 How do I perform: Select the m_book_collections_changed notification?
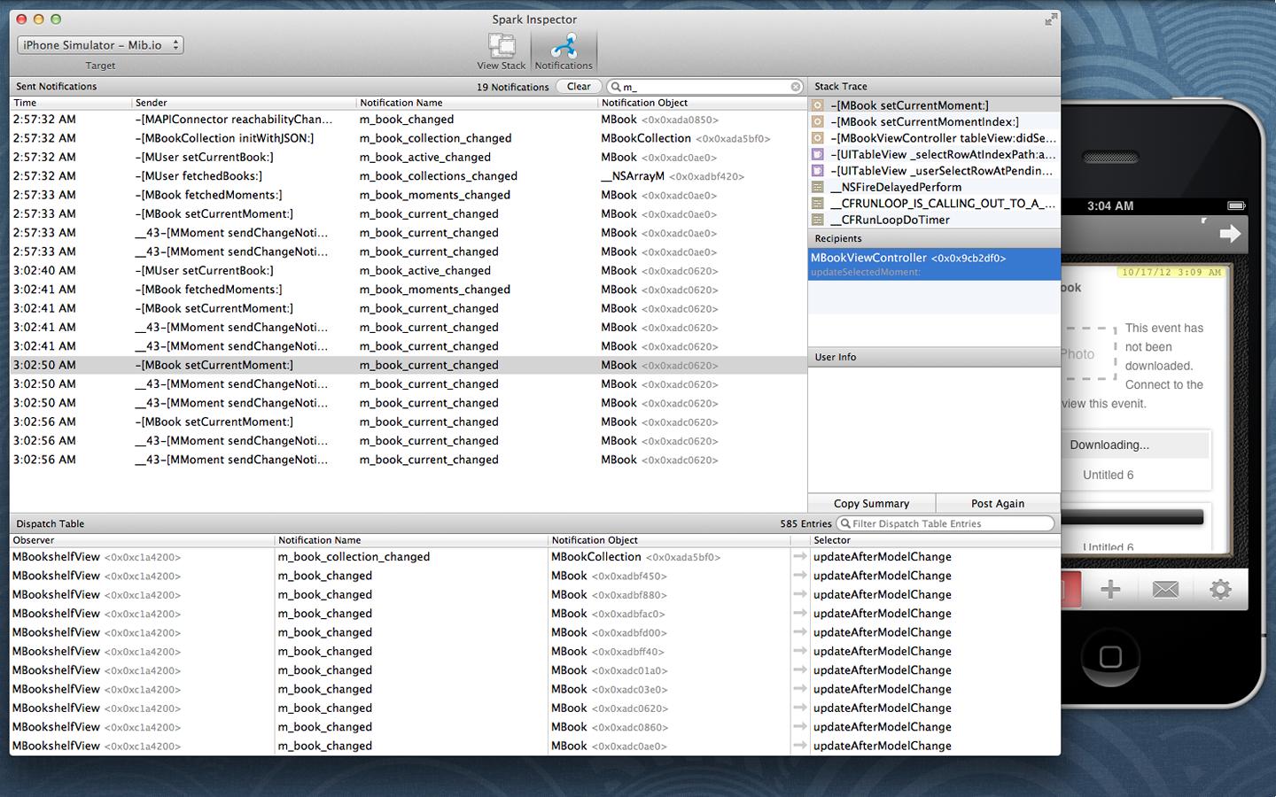[x=408, y=176]
